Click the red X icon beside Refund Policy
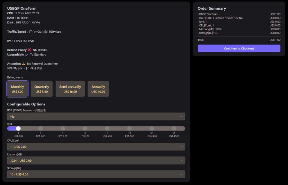Screen dimensions: 288x185 click(30, 50)
